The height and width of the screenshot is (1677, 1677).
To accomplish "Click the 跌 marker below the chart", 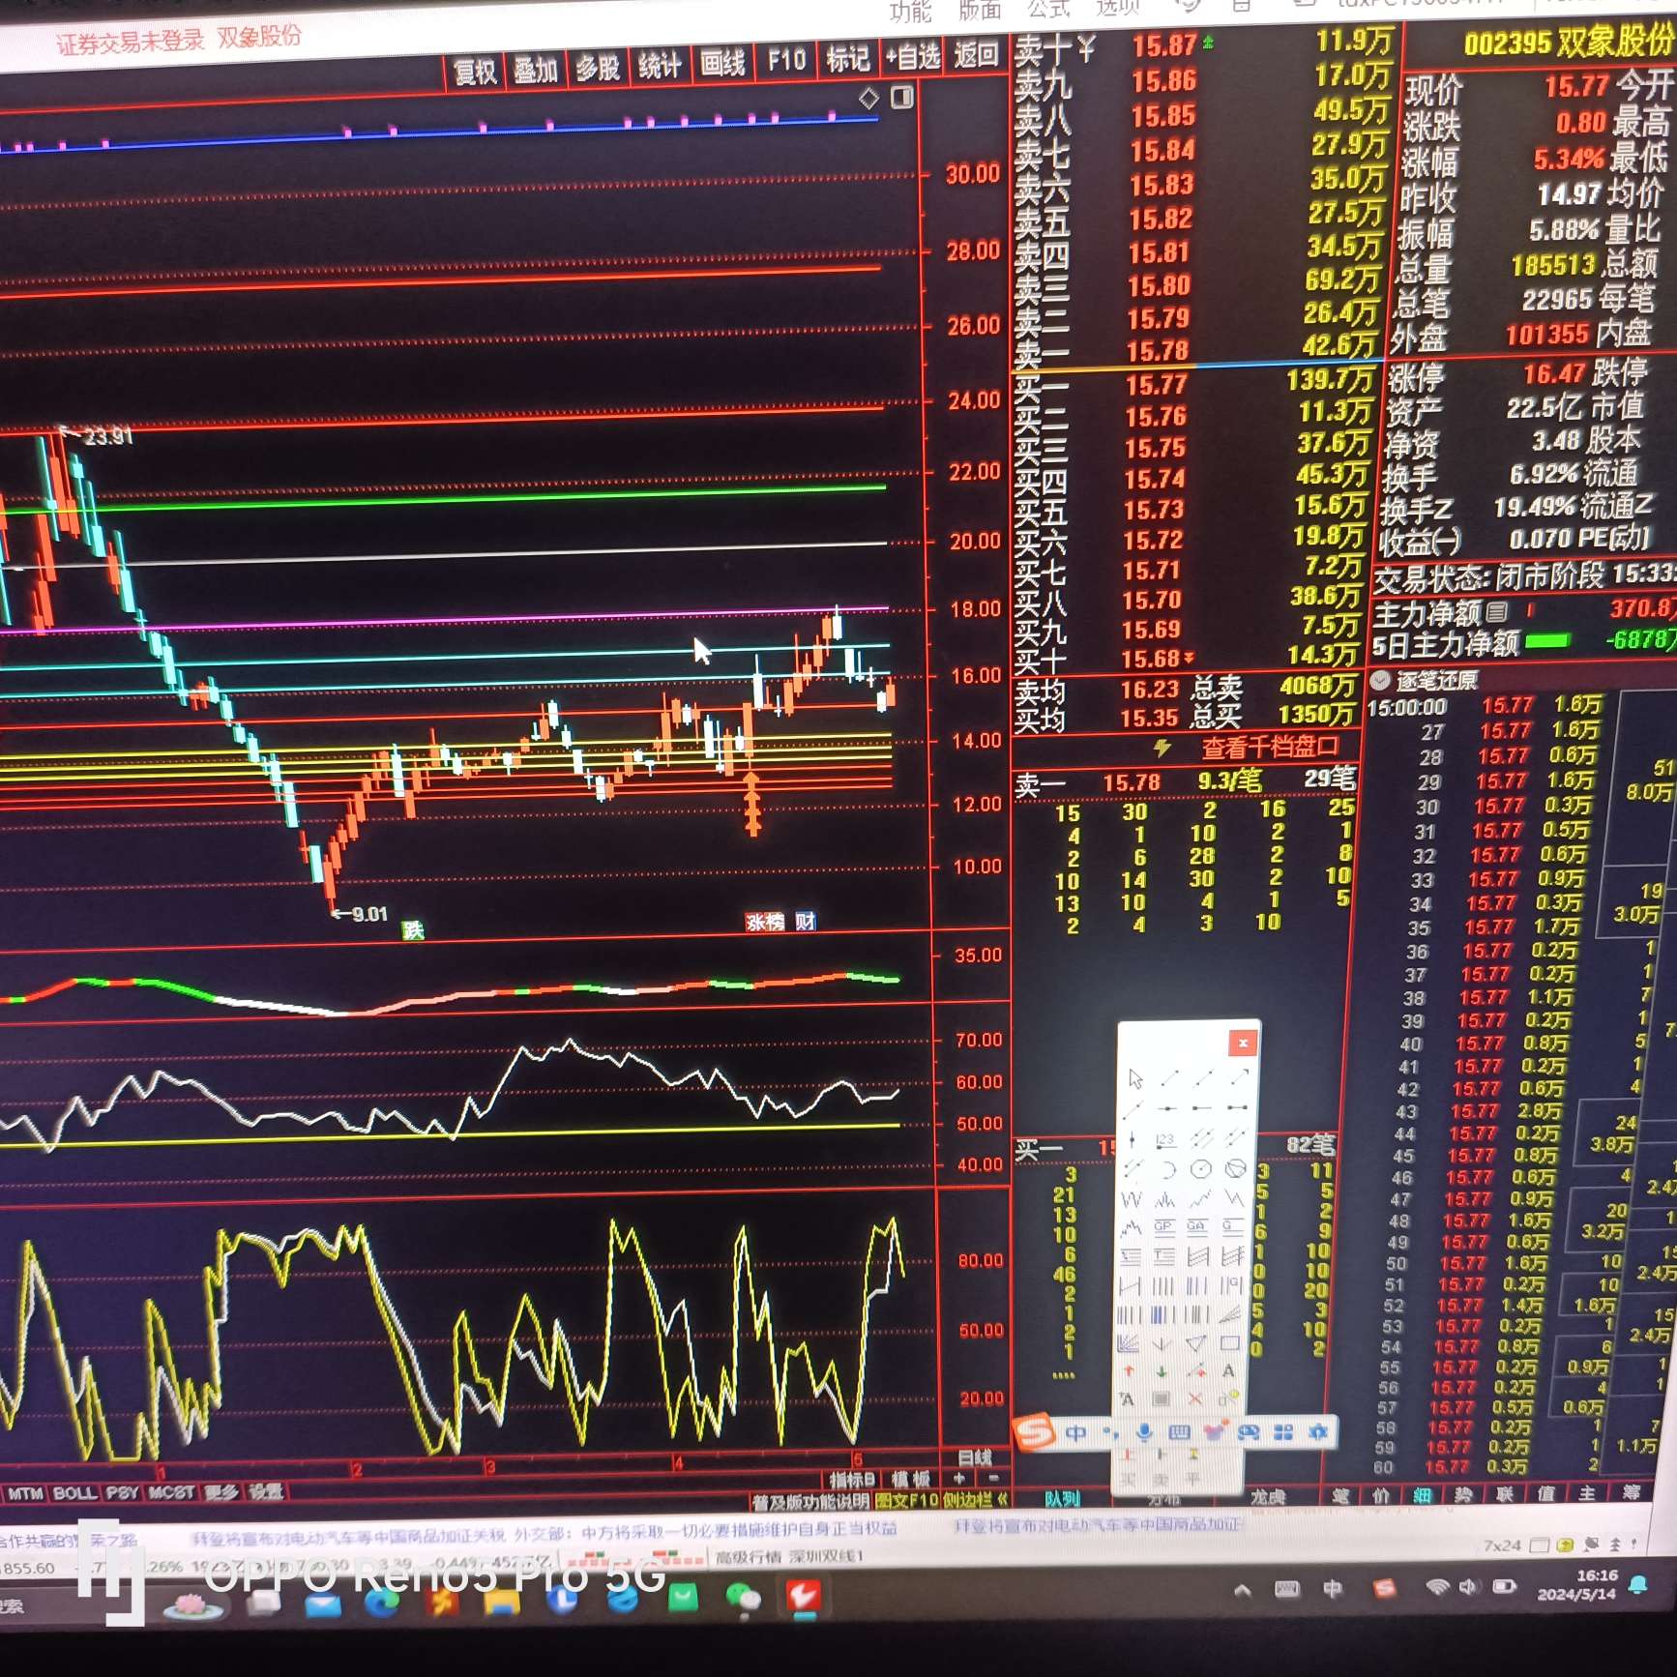I will tap(413, 930).
